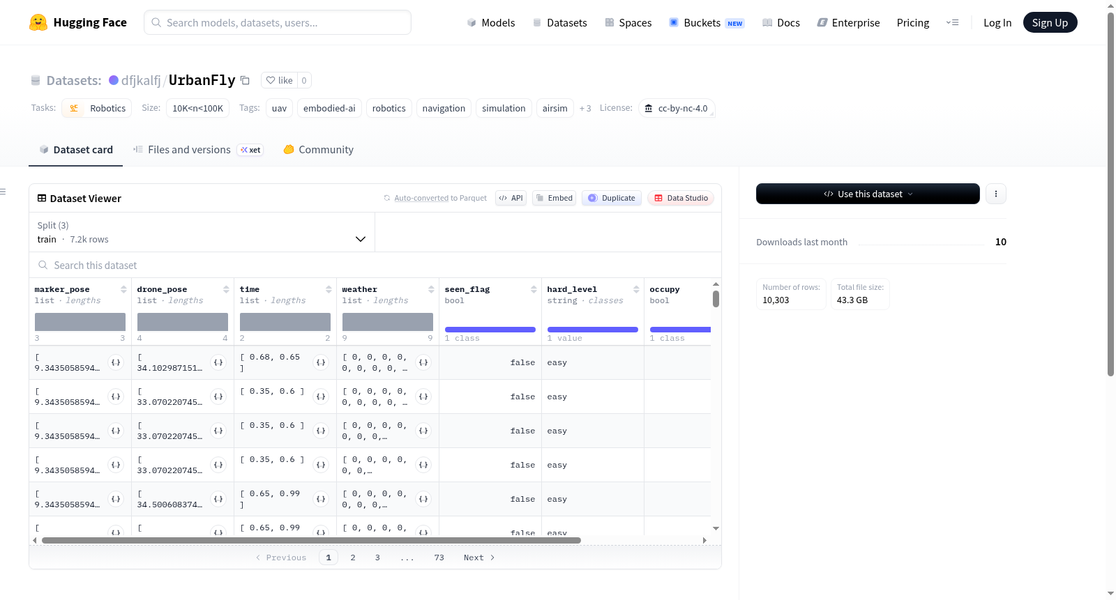Image resolution: width=1116 pixels, height=600 pixels.
Task: Click the table horizontal scrollbar
Action: click(311, 540)
